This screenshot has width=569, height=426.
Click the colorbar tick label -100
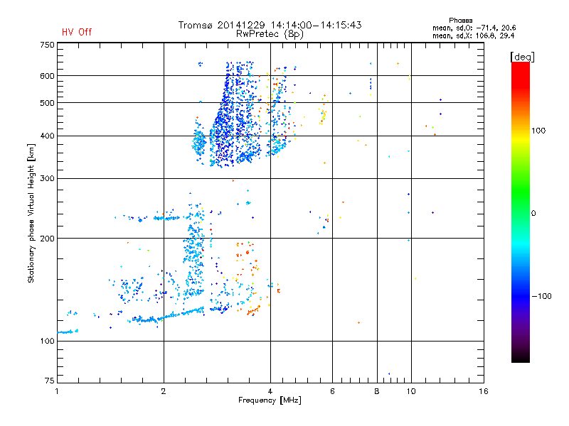point(541,296)
